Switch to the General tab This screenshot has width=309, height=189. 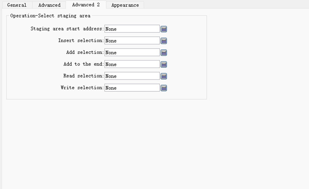[x=17, y=5]
